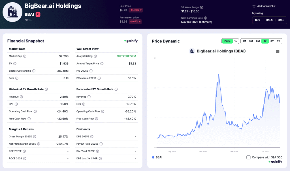
Task: Select the 1M time range
Action: [x=244, y=41]
